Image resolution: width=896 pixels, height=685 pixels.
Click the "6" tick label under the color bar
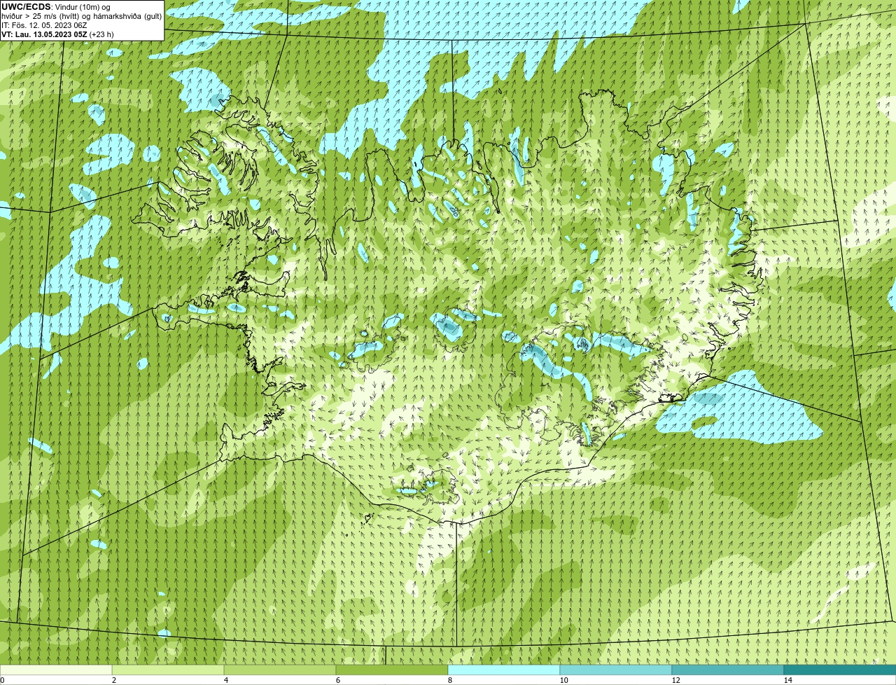click(x=337, y=680)
